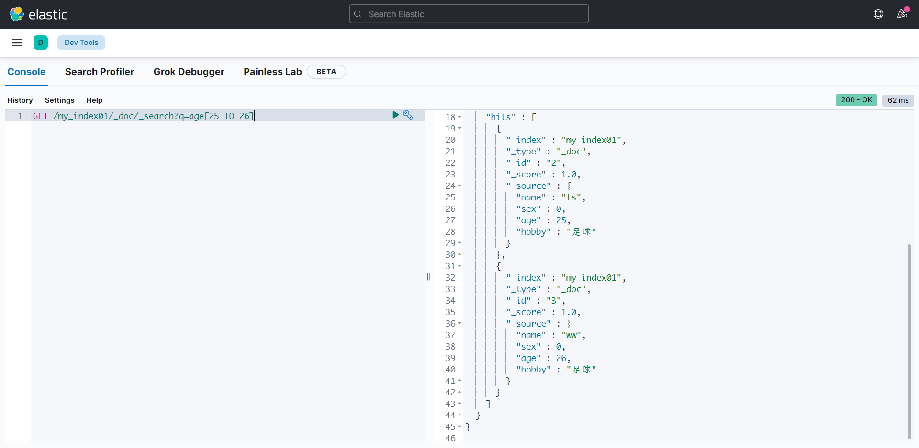Click the fold marker at line 29
The image size is (919, 448).
(459, 243)
